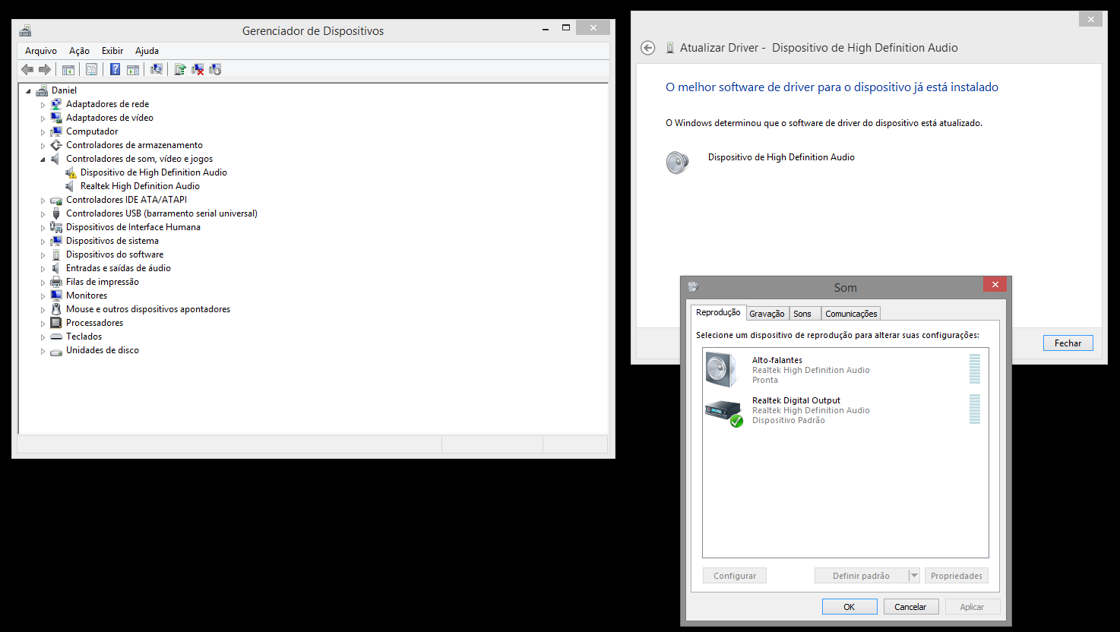Open dropdown arrow beside Definir padrão
Screen dimensions: 1120x632
click(x=914, y=576)
